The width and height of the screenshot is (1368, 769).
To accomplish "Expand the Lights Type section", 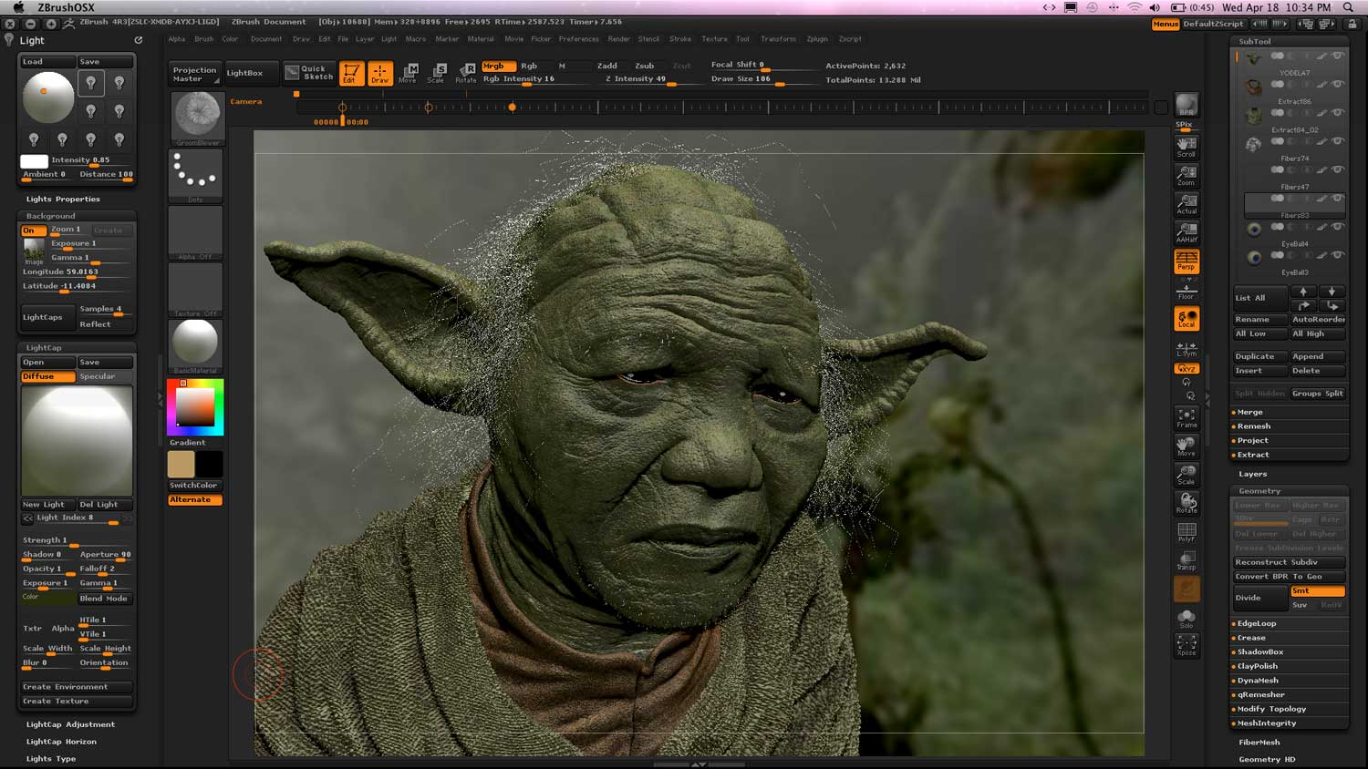I will pos(51,758).
